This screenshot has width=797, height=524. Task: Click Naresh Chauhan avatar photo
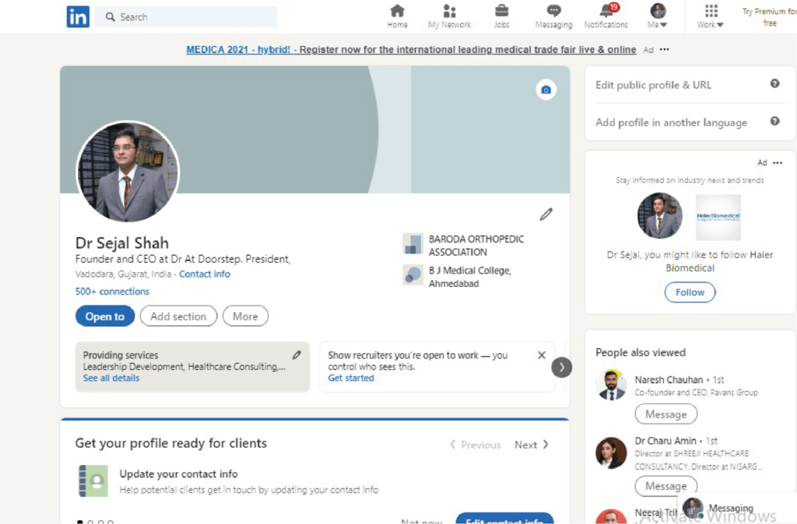611,386
